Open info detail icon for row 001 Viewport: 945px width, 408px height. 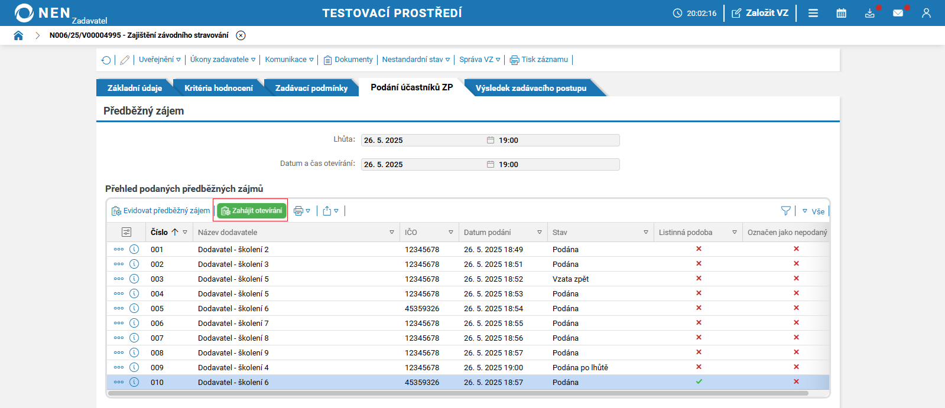[134, 249]
